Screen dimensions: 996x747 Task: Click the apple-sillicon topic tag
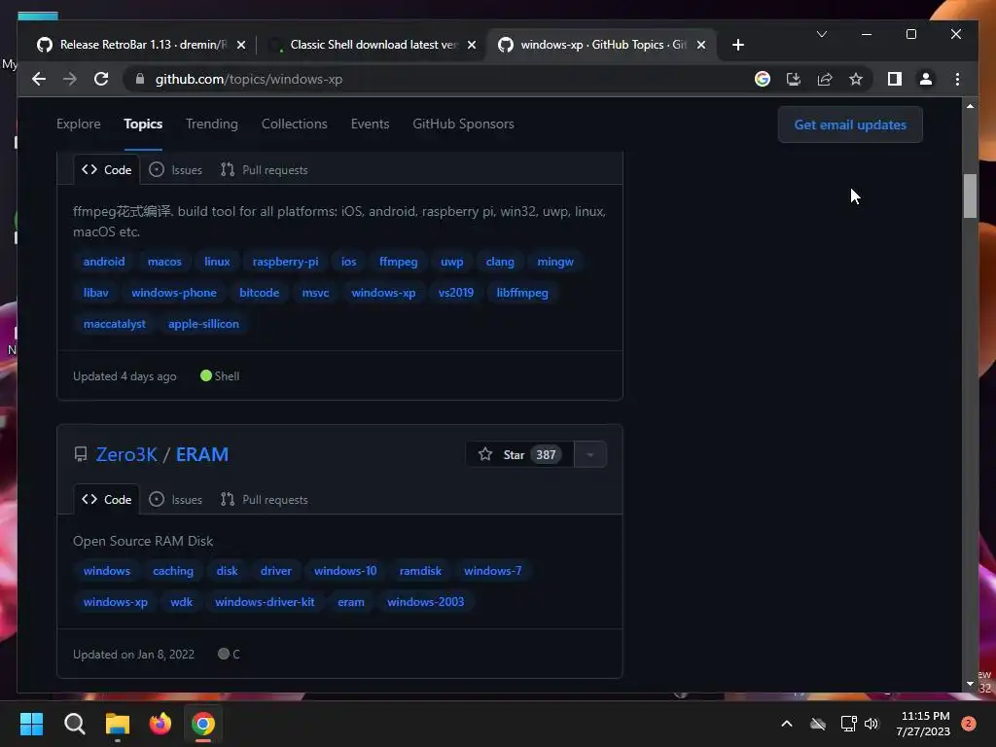[x=204, y=324]
